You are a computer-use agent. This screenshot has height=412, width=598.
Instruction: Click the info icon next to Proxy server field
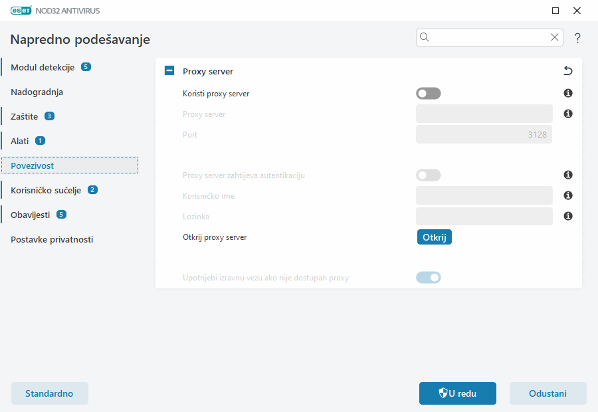click(x=567, y=114)
